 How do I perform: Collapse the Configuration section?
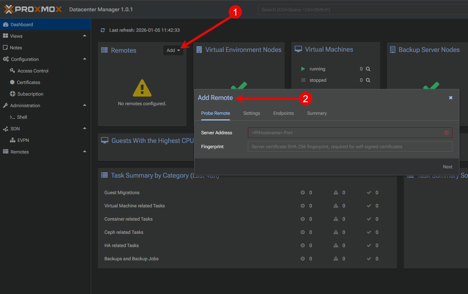85,59
